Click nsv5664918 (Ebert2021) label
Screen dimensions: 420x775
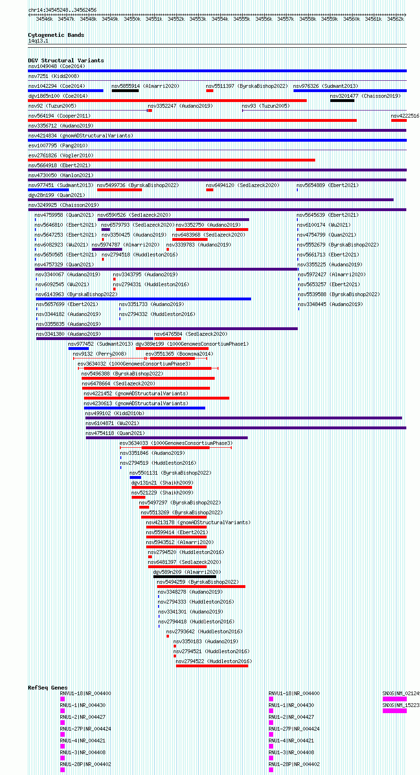click(x=59, y=165)
